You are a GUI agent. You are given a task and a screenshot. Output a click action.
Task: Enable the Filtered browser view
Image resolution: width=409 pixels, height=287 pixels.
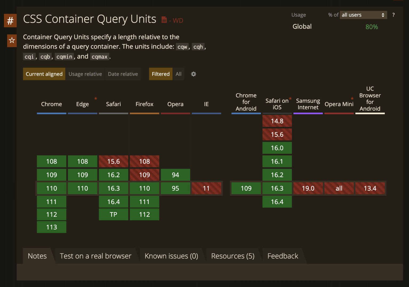point(161,74)
